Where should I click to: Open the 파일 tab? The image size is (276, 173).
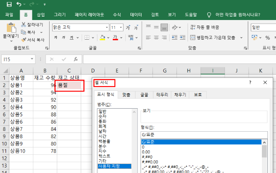(x=9, y=14)
